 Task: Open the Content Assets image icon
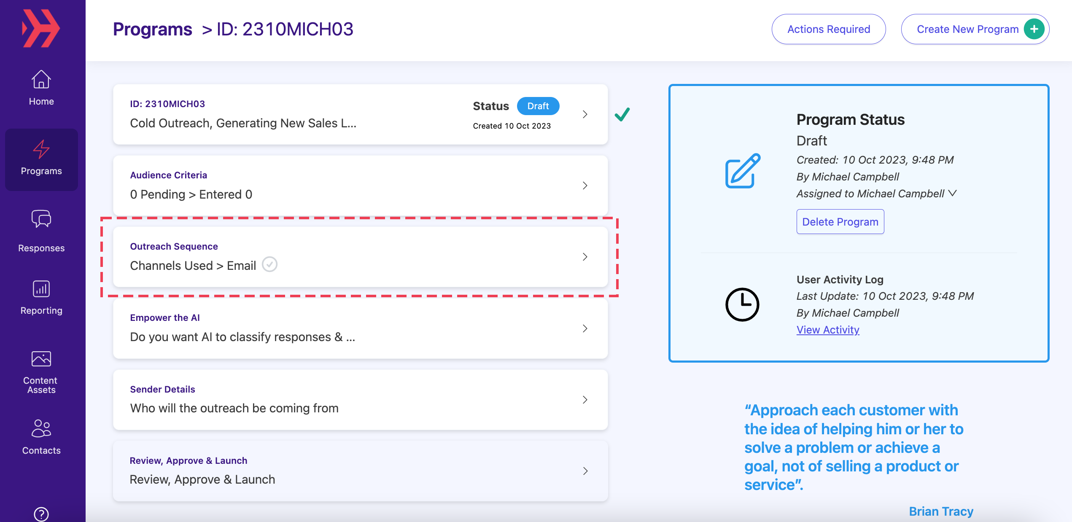click(41, 359)
